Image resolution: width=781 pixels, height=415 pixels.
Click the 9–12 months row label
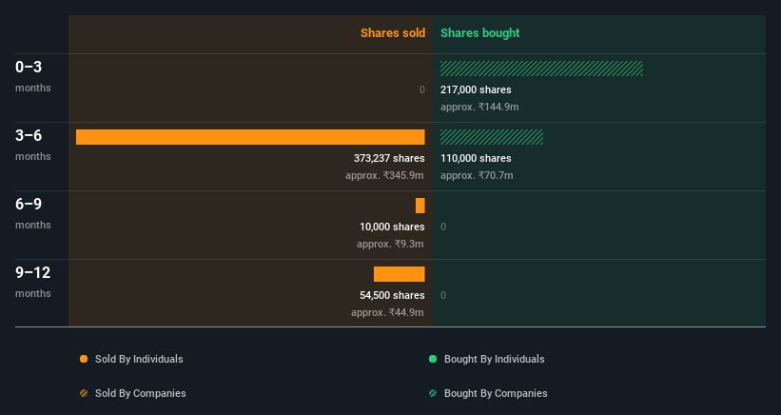tap(33, 282)
